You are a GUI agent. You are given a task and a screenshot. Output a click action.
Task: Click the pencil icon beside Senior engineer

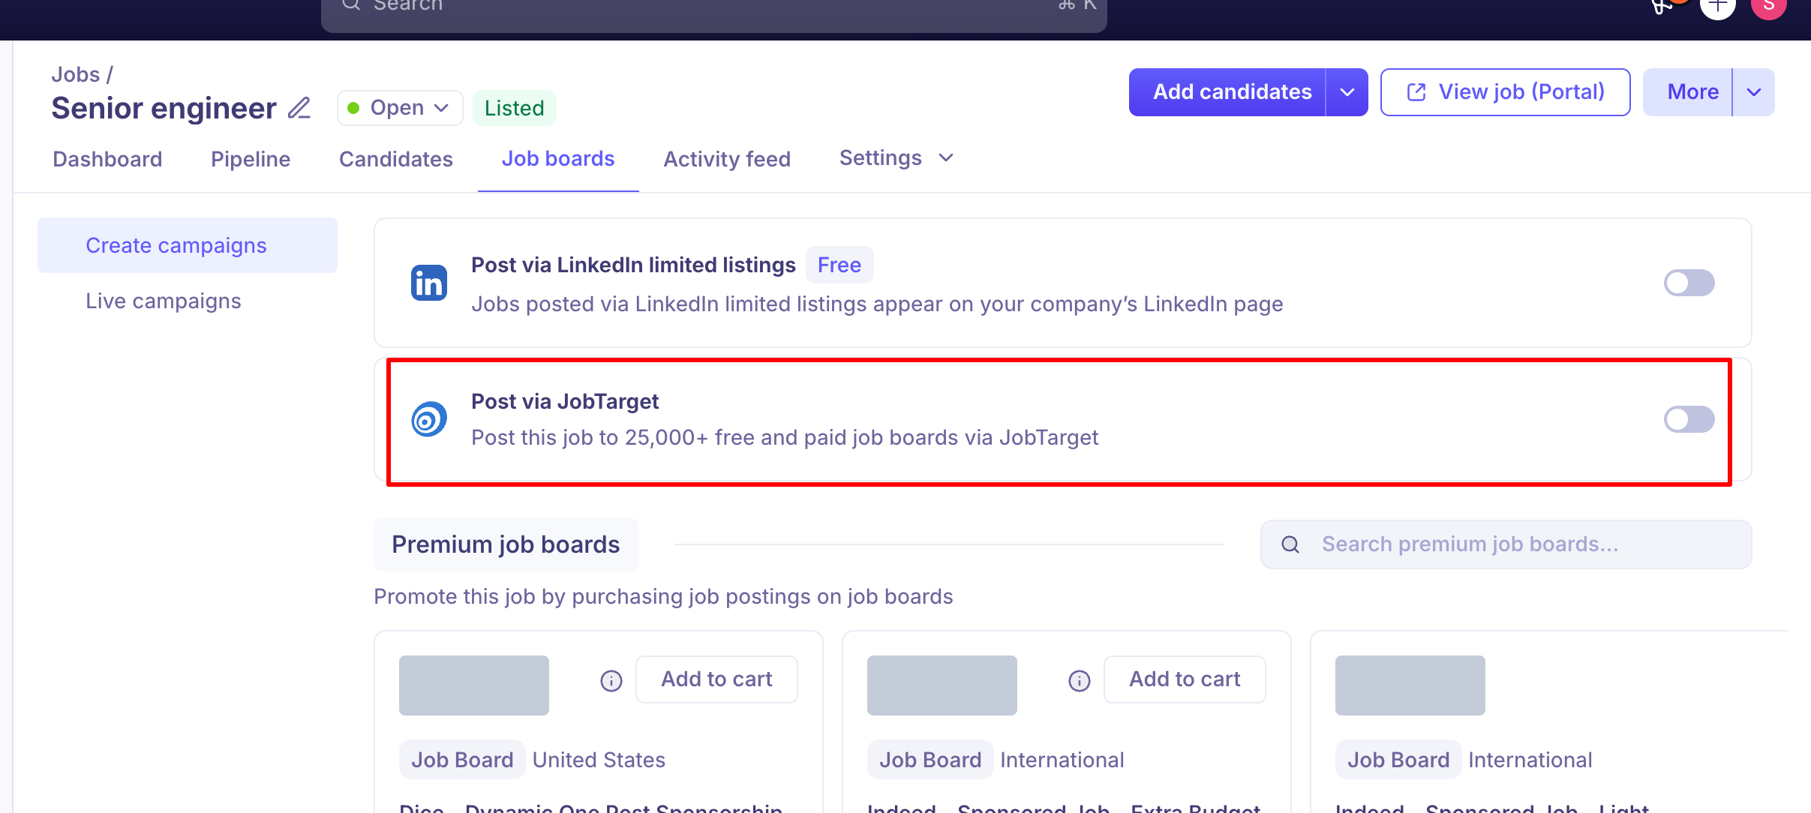coord(299,108)
